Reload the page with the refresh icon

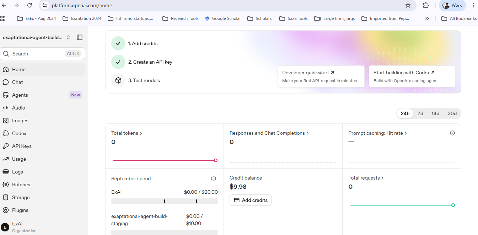(x=29, y=5)
